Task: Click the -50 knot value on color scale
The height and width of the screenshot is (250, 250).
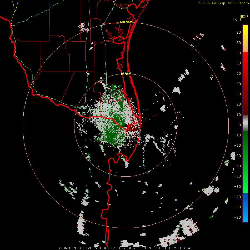Action: (237, 176)
